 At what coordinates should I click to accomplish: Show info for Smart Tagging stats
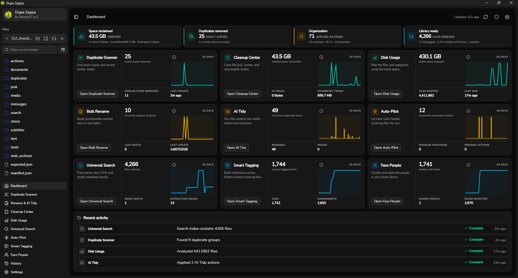(321, 165)
